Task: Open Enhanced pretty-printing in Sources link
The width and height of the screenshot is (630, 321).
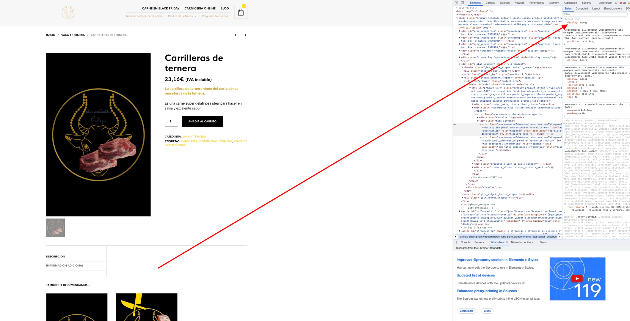Action: point(487,291)
